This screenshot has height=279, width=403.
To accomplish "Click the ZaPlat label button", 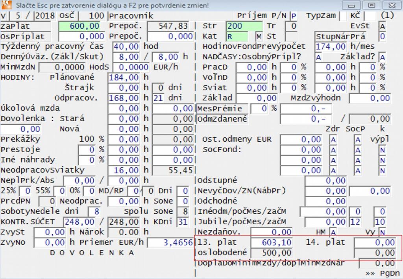I will [26, 26].
